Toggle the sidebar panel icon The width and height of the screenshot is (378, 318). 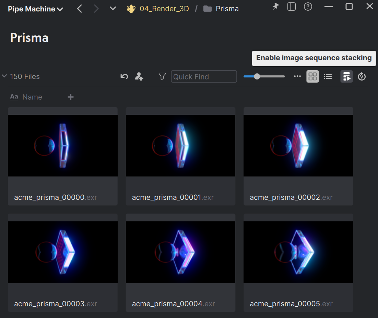[292, 7]
